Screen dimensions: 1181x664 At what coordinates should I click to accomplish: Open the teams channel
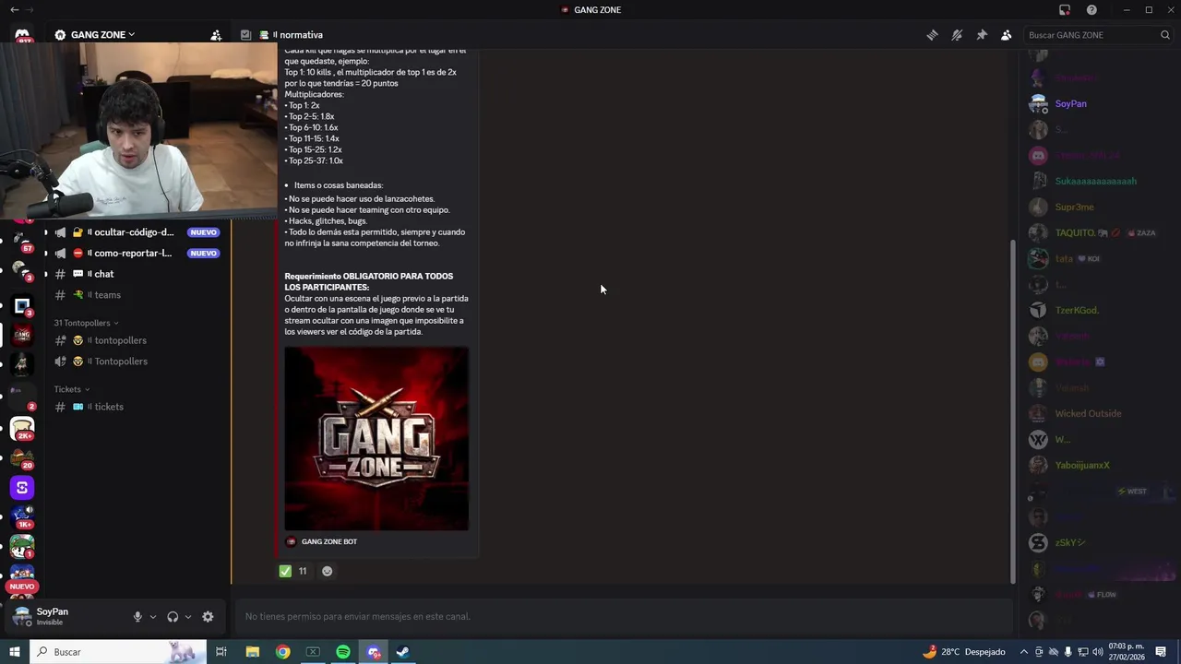click(137, 295)
